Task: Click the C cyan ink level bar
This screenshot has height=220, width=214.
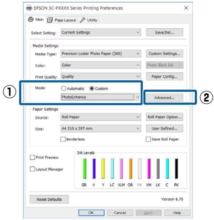Action: 167,169
